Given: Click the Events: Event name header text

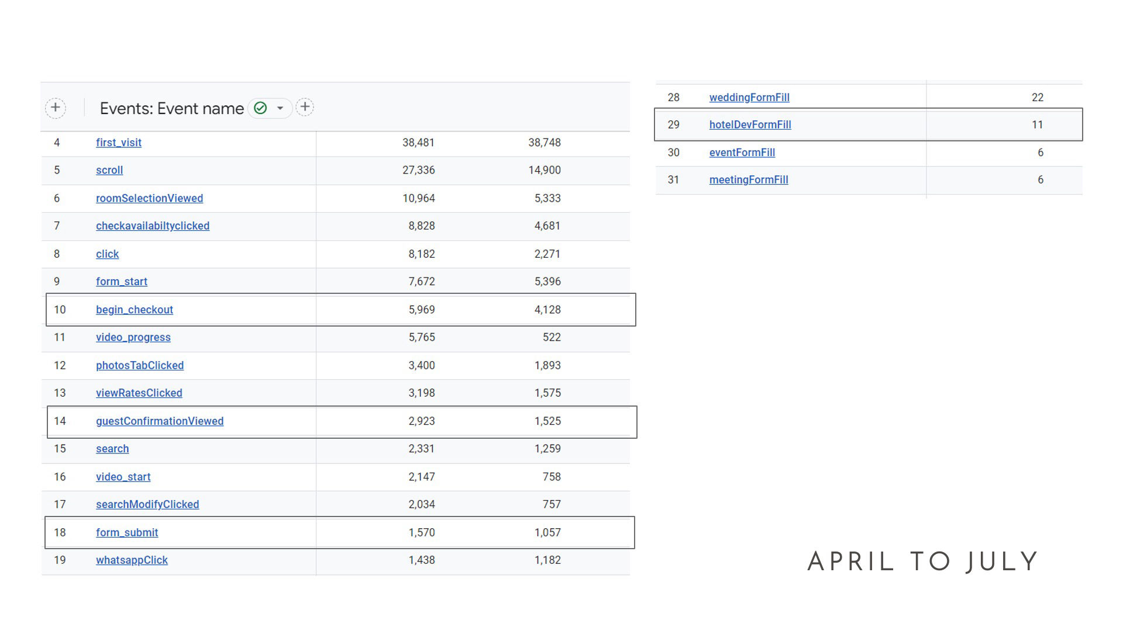Looking at the screenshot, I should click(171, 109).
